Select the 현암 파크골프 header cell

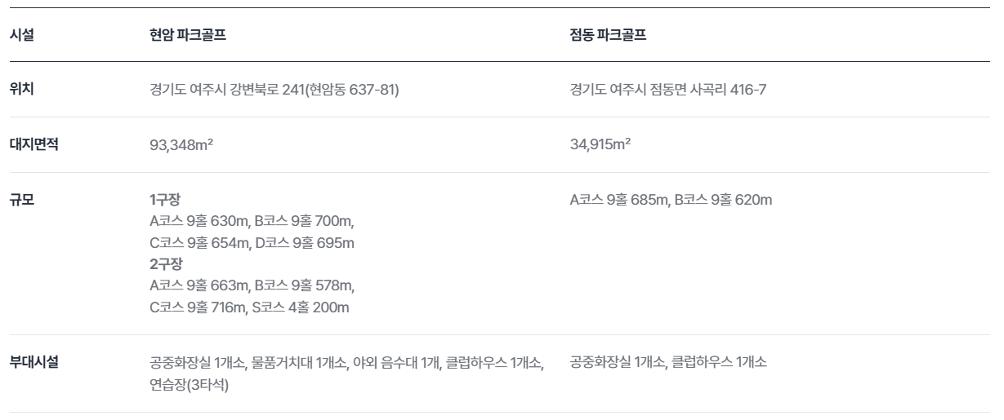(x=187, y=35)
